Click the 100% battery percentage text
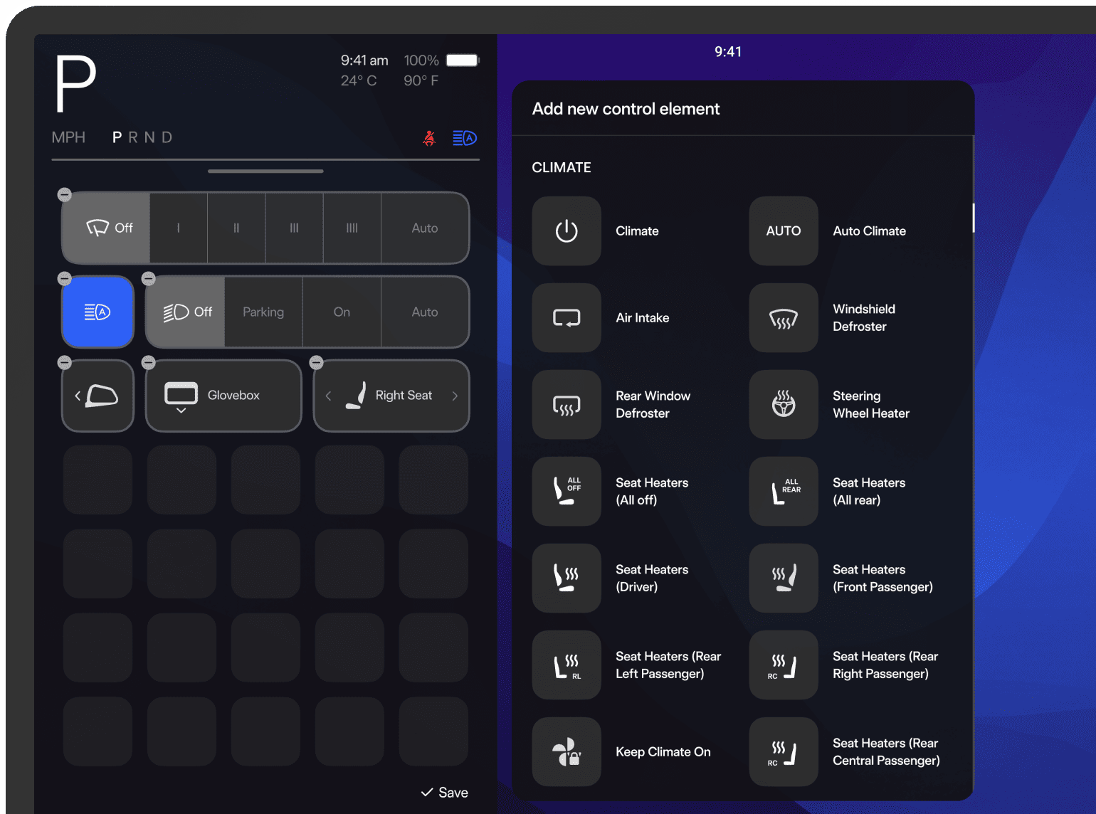This screenshot has width=1096, height=814. coord(421,60)
